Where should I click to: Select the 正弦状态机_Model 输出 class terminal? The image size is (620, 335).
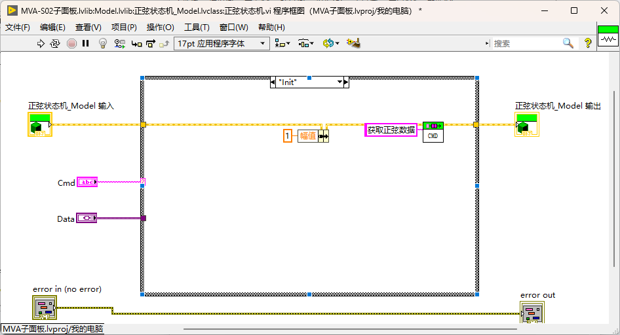click(x=527, y=124)
